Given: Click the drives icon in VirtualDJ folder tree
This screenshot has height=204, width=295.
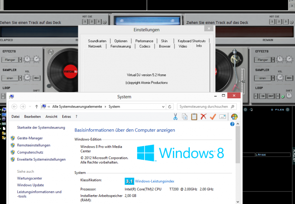Looking at the screenshot, I should [x=4, y=119].
